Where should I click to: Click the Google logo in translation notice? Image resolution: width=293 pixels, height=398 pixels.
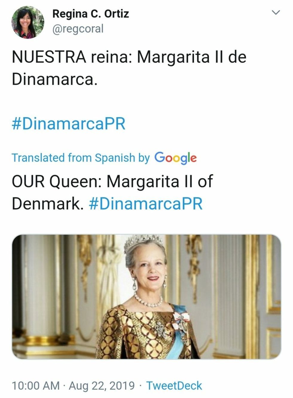tap(176, 158)
